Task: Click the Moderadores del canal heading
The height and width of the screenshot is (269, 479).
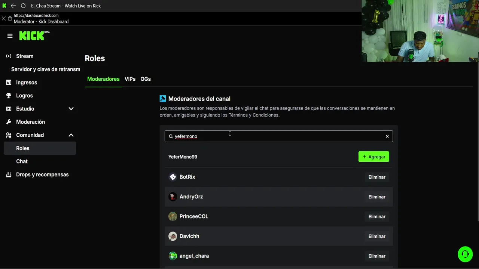Action: pos(199,99)
